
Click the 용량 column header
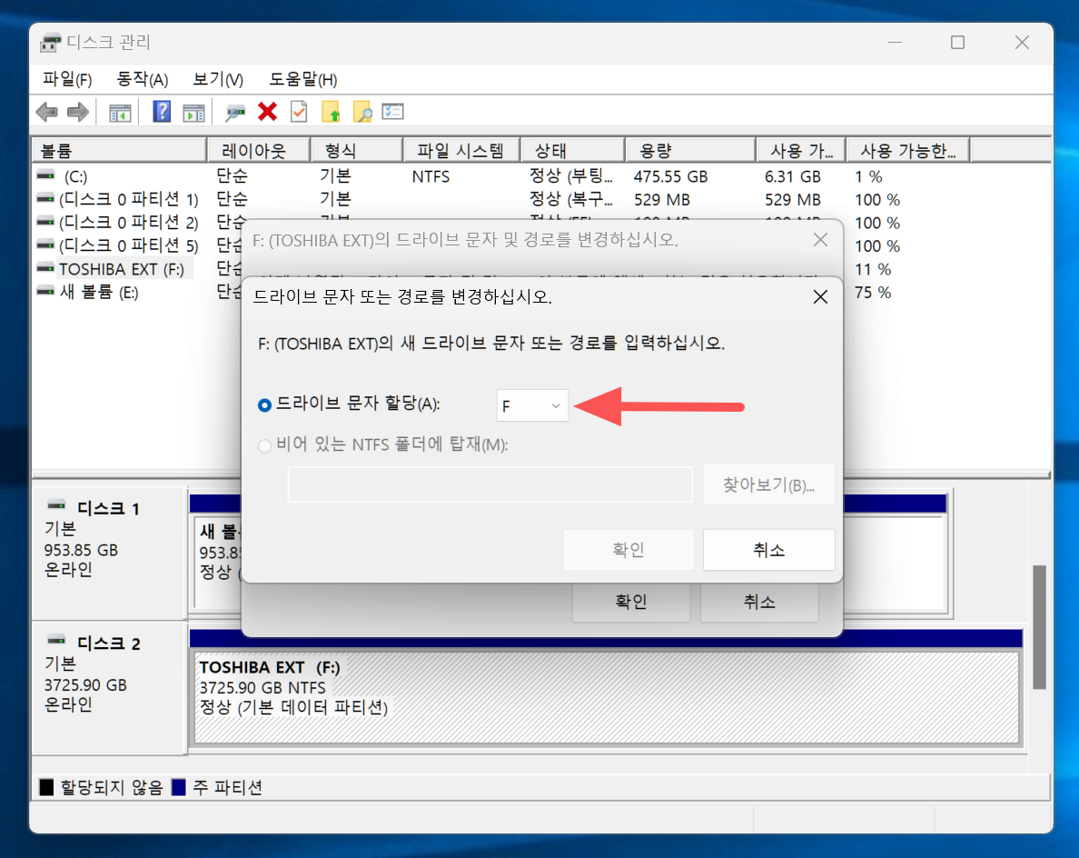pos(690,150)
